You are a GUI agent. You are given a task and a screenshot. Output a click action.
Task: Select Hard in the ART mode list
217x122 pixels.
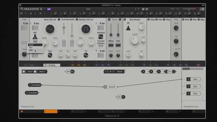tap(35, 45)
